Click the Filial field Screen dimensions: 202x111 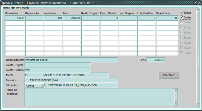coord(85,80)
